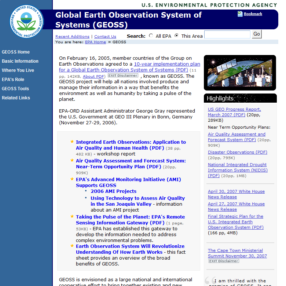This screenshot has width=286, height=286.
Task: Open Final Strategic Plan for U.S. IEOS link
Action: click(x=236, y=222)
